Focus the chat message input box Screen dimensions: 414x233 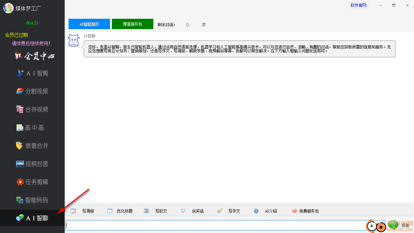click(x=225, y=225)
